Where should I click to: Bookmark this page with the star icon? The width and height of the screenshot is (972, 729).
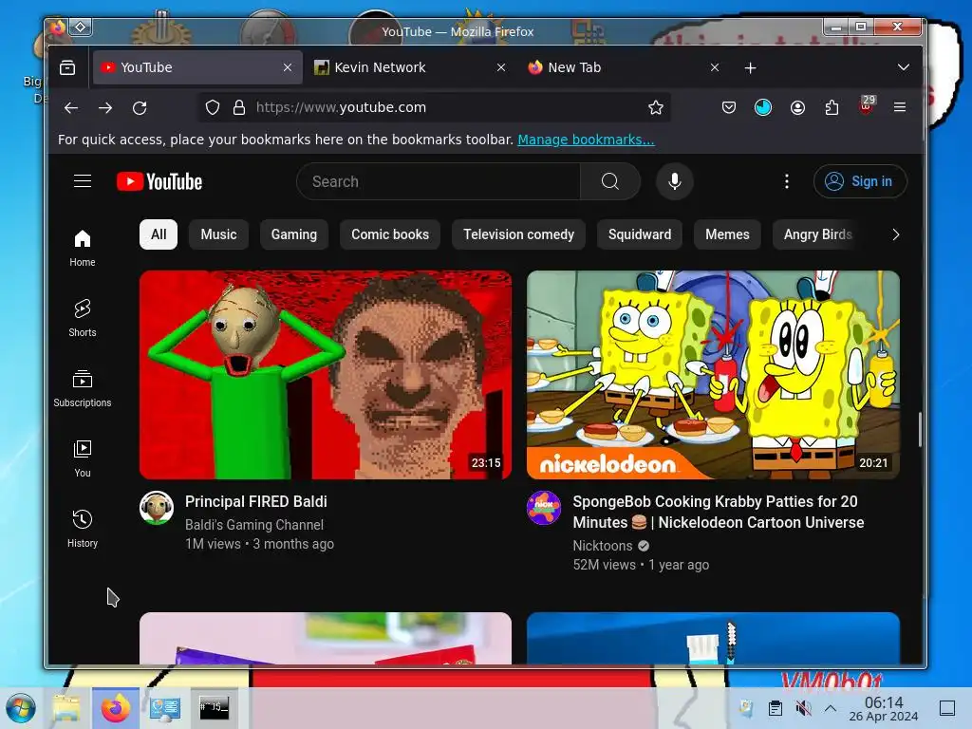(x=655, y=107)
